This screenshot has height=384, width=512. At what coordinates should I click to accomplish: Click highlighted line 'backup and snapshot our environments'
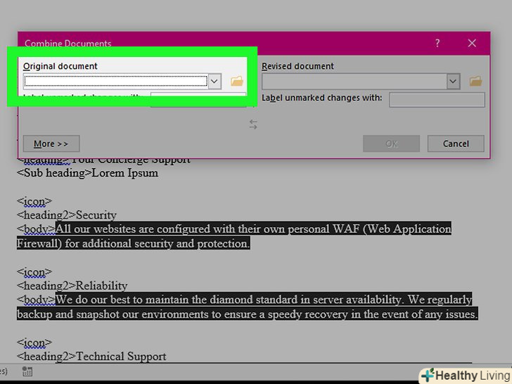click(x=247, y=314)
